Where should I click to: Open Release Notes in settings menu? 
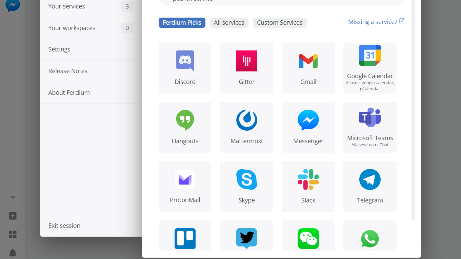tap(68, 71)
